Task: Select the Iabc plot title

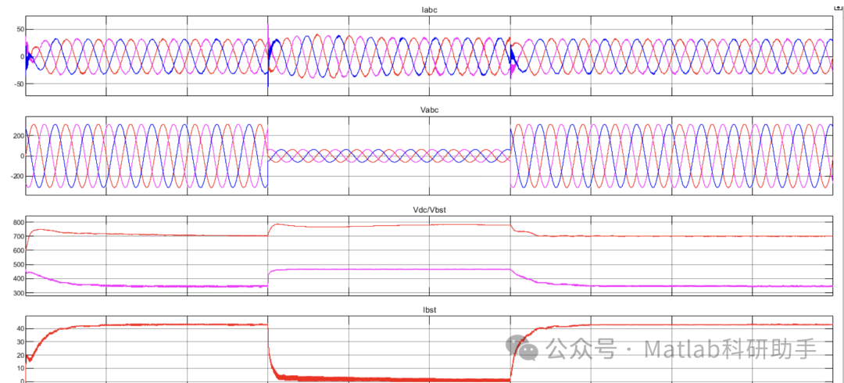Action: (x=429, y=9)
